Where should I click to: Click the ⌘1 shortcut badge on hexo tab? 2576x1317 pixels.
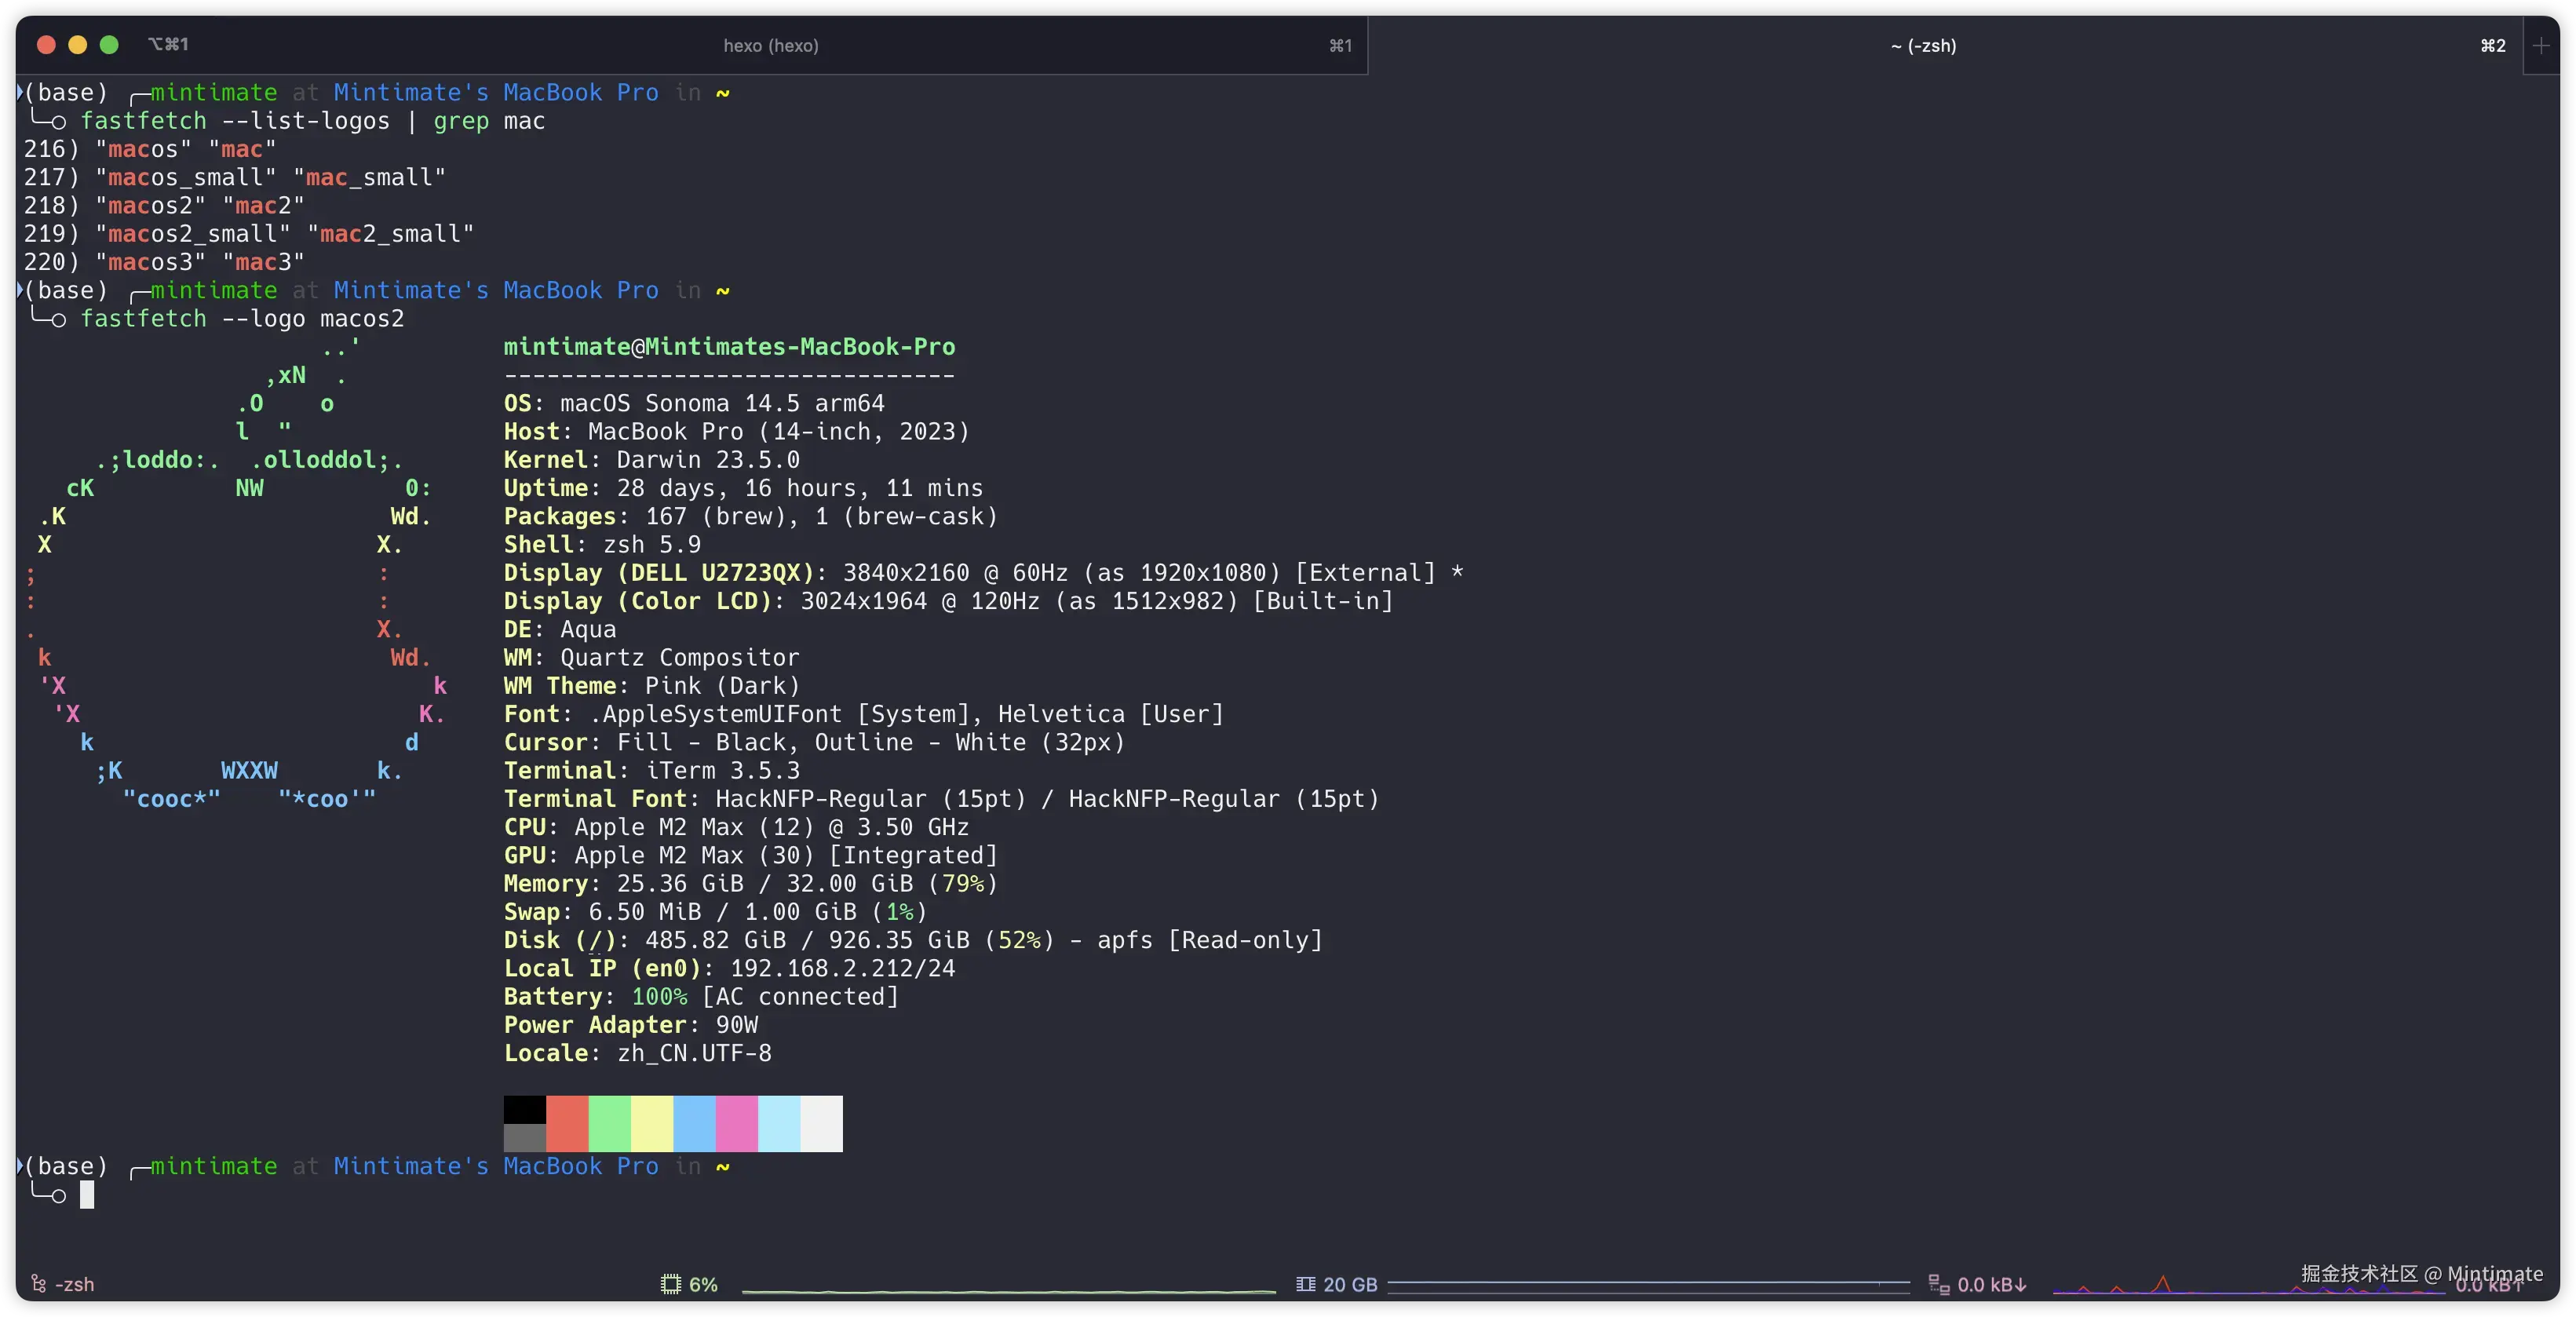coord(1340,46)
